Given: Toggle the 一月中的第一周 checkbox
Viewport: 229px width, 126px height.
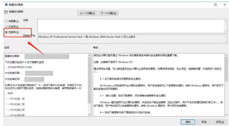Looking at the screenshot, I should pos(6,99).
